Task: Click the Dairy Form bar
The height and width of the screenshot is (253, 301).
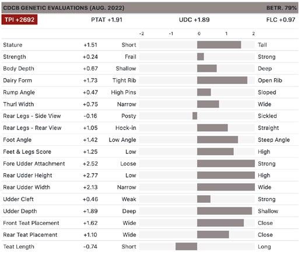Action: pos(222,80)
